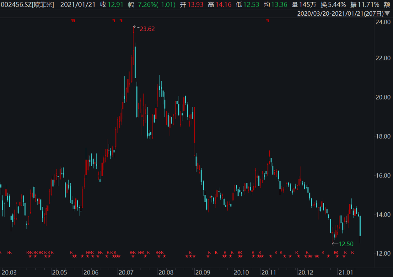Image resolution: width=393 pixels, height=277 pixels.
Task: Click the star marker below 20.07 R markers
Action: 133,257
